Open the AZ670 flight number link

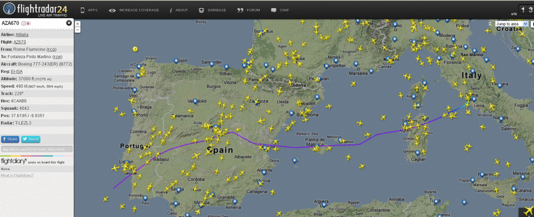tap(19, 42)
